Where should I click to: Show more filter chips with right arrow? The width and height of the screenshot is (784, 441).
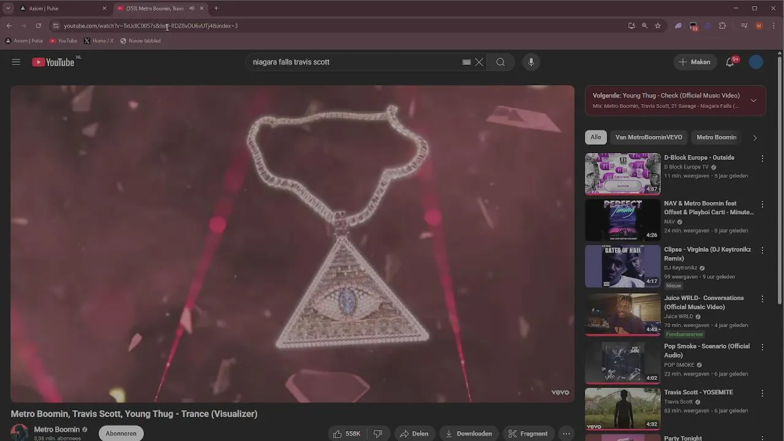tap(755, 138)
